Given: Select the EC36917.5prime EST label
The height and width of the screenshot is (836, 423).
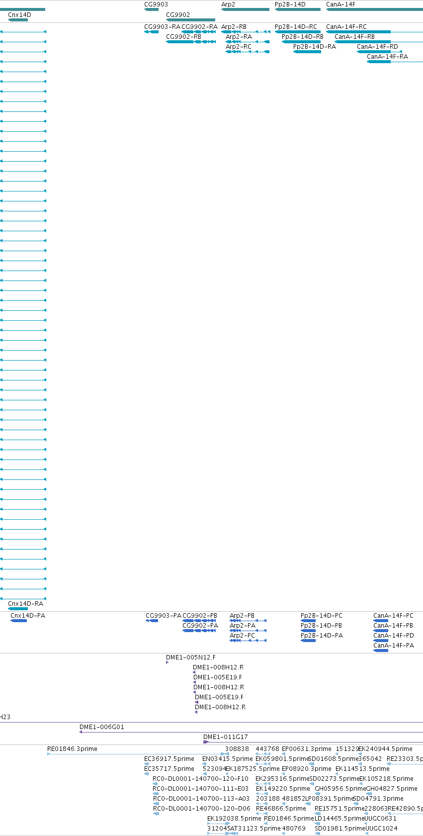Looking at the screenshot, I should click(x=169, y=759).
